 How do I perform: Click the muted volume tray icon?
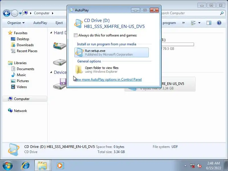click(x=199, y=166)
